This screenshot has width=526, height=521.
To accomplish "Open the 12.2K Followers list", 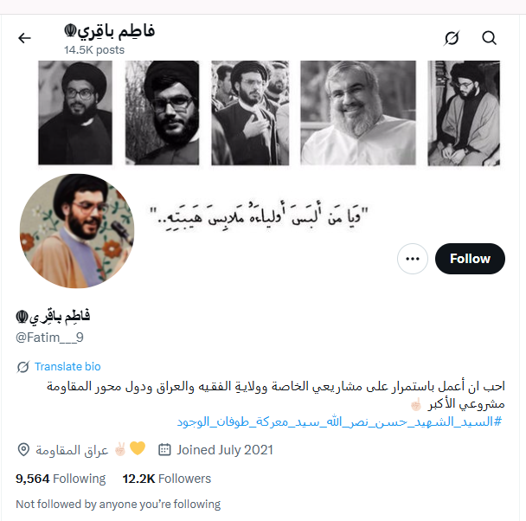I will tap(167, 479).
